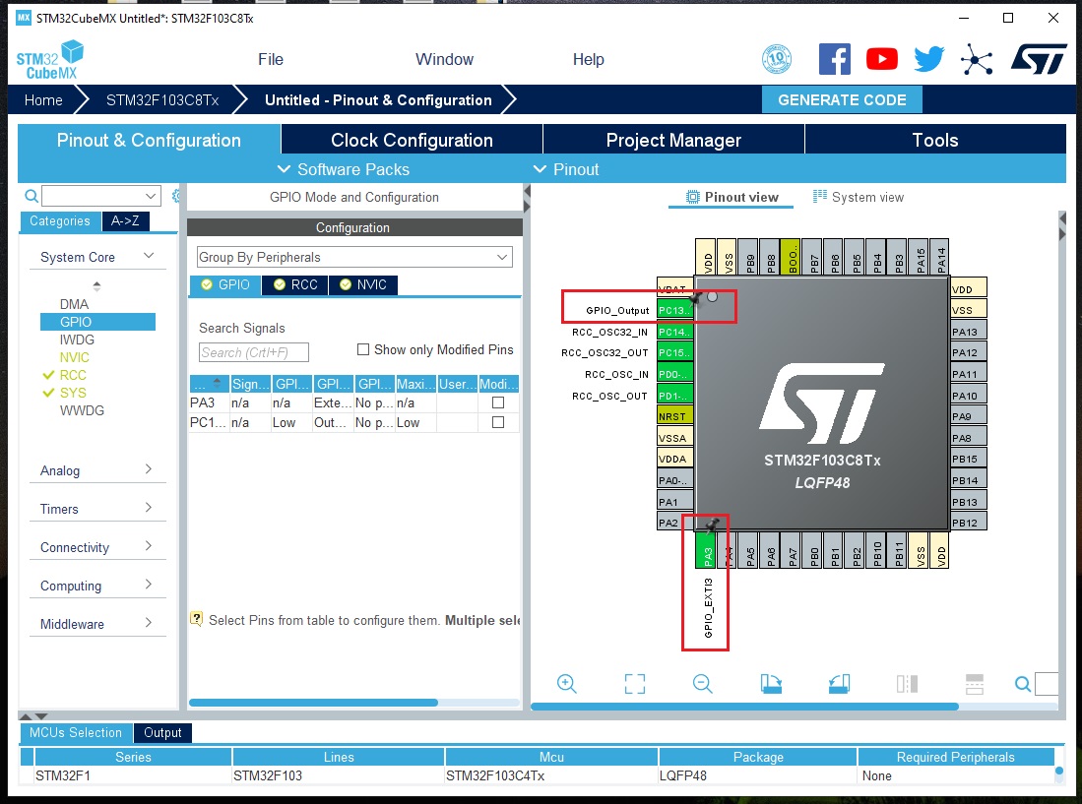The image size is (1082, 804).
Task: Click the ST community network icon
Action: click(x=977, y=60)
